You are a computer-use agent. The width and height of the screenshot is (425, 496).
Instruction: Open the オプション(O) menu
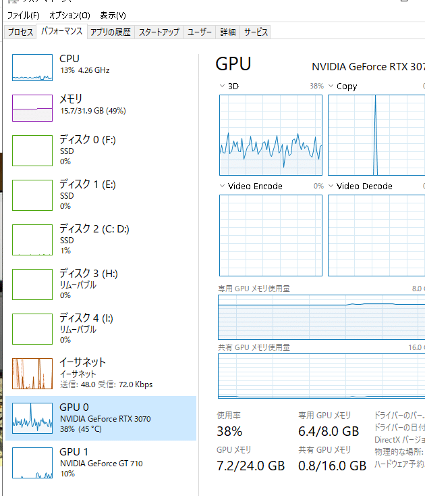69,15
